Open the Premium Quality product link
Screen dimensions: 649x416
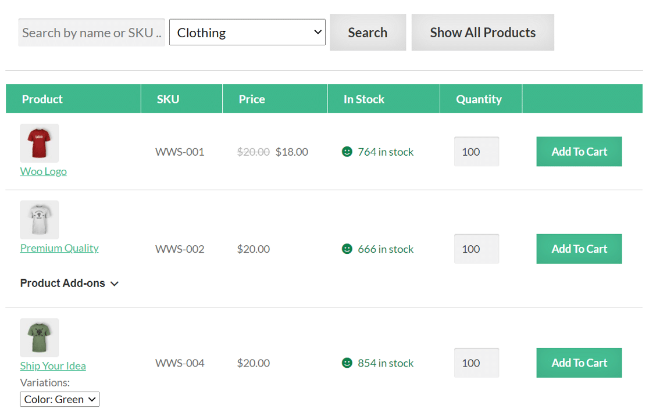59,248
